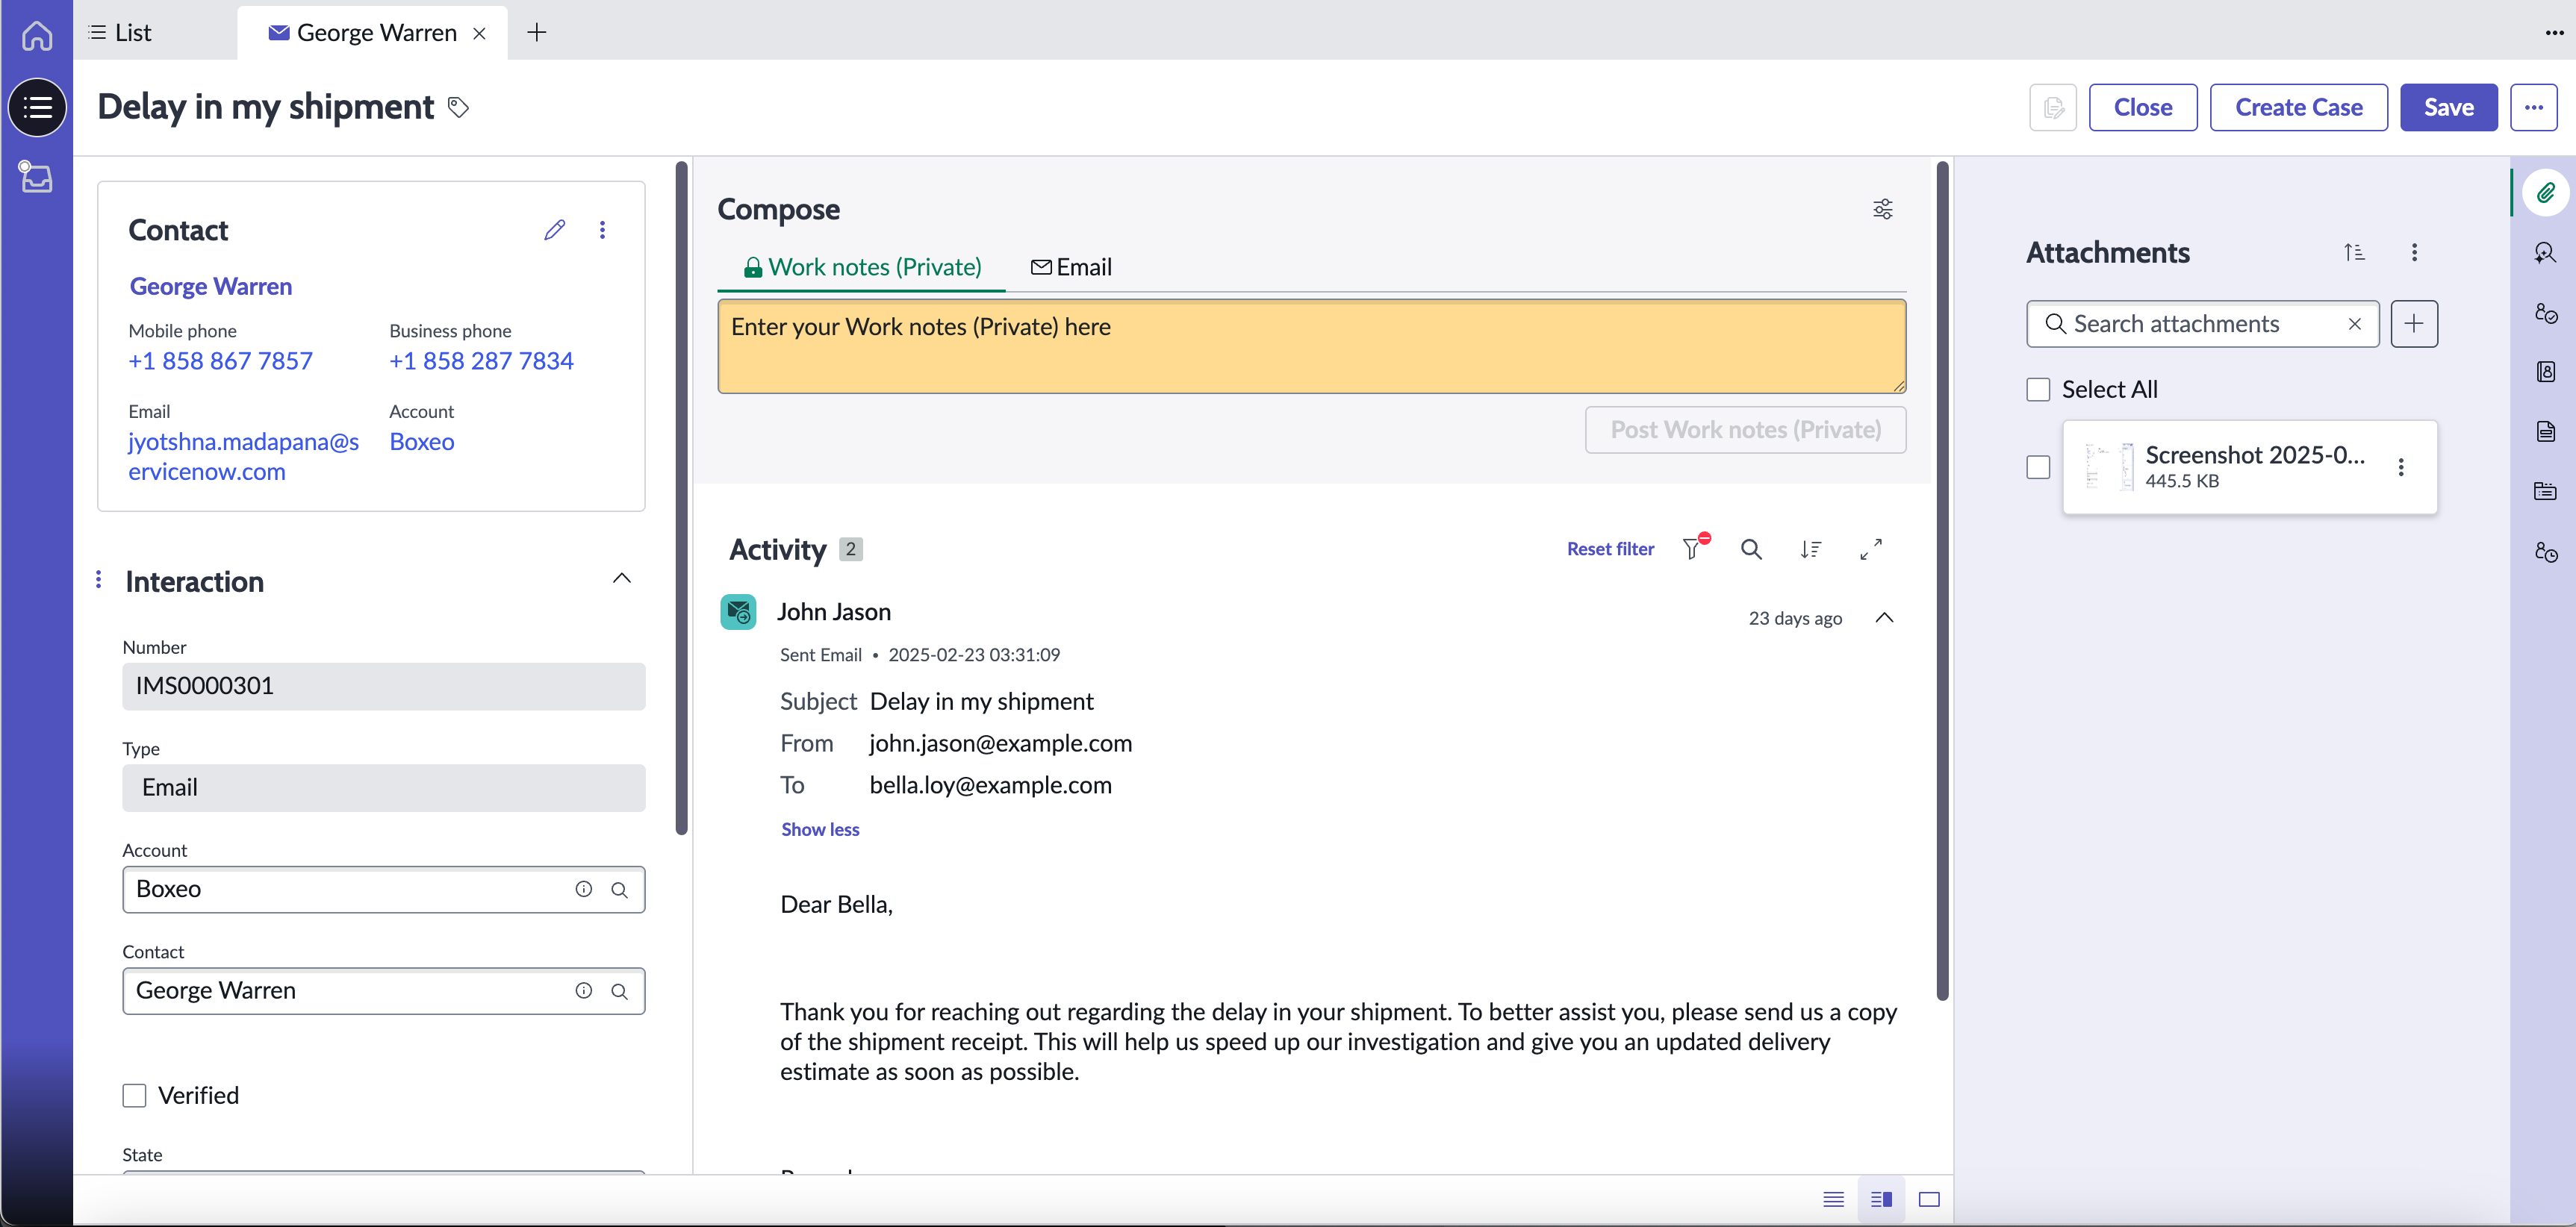Open the contact's email address link
This screenshot has height=1227, width=2576.
tap(243, 457)
